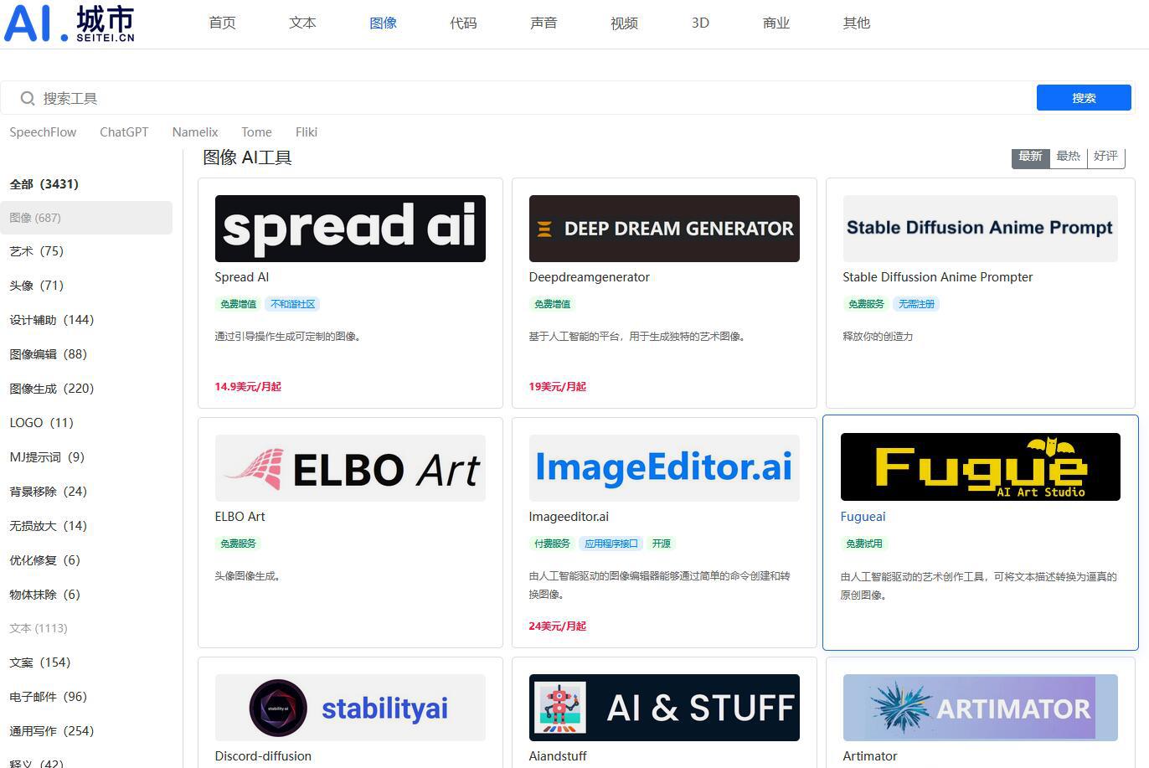Go to the 视频 navigation tab

tap(624, 23)
